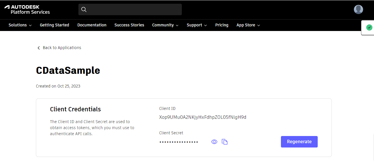Expand the Solutions dropdown menu
The height and width of the screenshot is (167, 374).
point(20,25)
